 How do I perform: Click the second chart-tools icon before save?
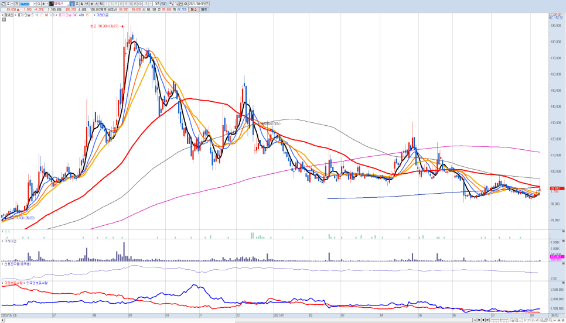176,4
